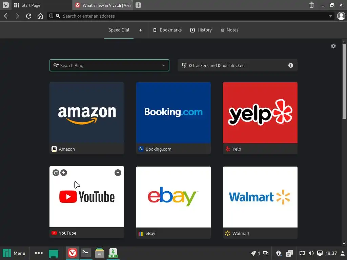Open the terminal from taskbar

point(86,253)
